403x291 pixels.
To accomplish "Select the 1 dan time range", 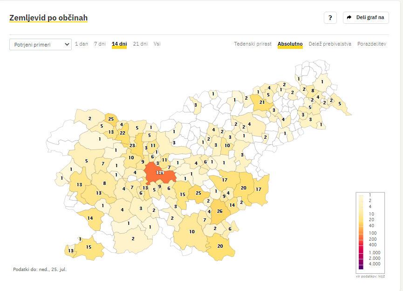I will click(82, 44).
